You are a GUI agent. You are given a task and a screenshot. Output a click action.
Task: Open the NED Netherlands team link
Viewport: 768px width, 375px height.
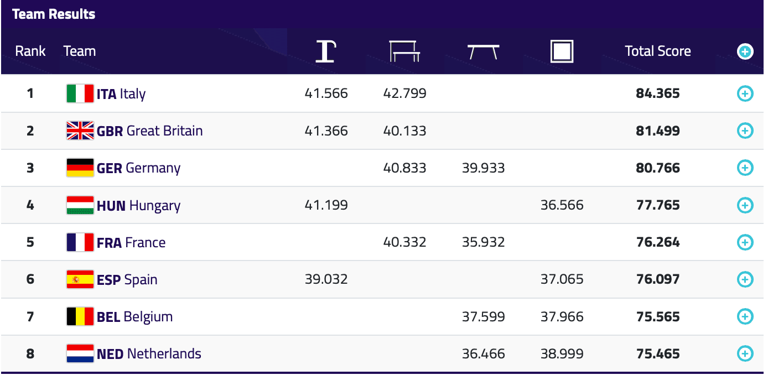coord(149,354)
